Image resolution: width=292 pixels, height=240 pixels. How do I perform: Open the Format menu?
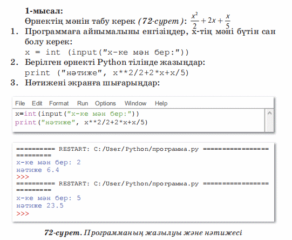coord(59,103)
